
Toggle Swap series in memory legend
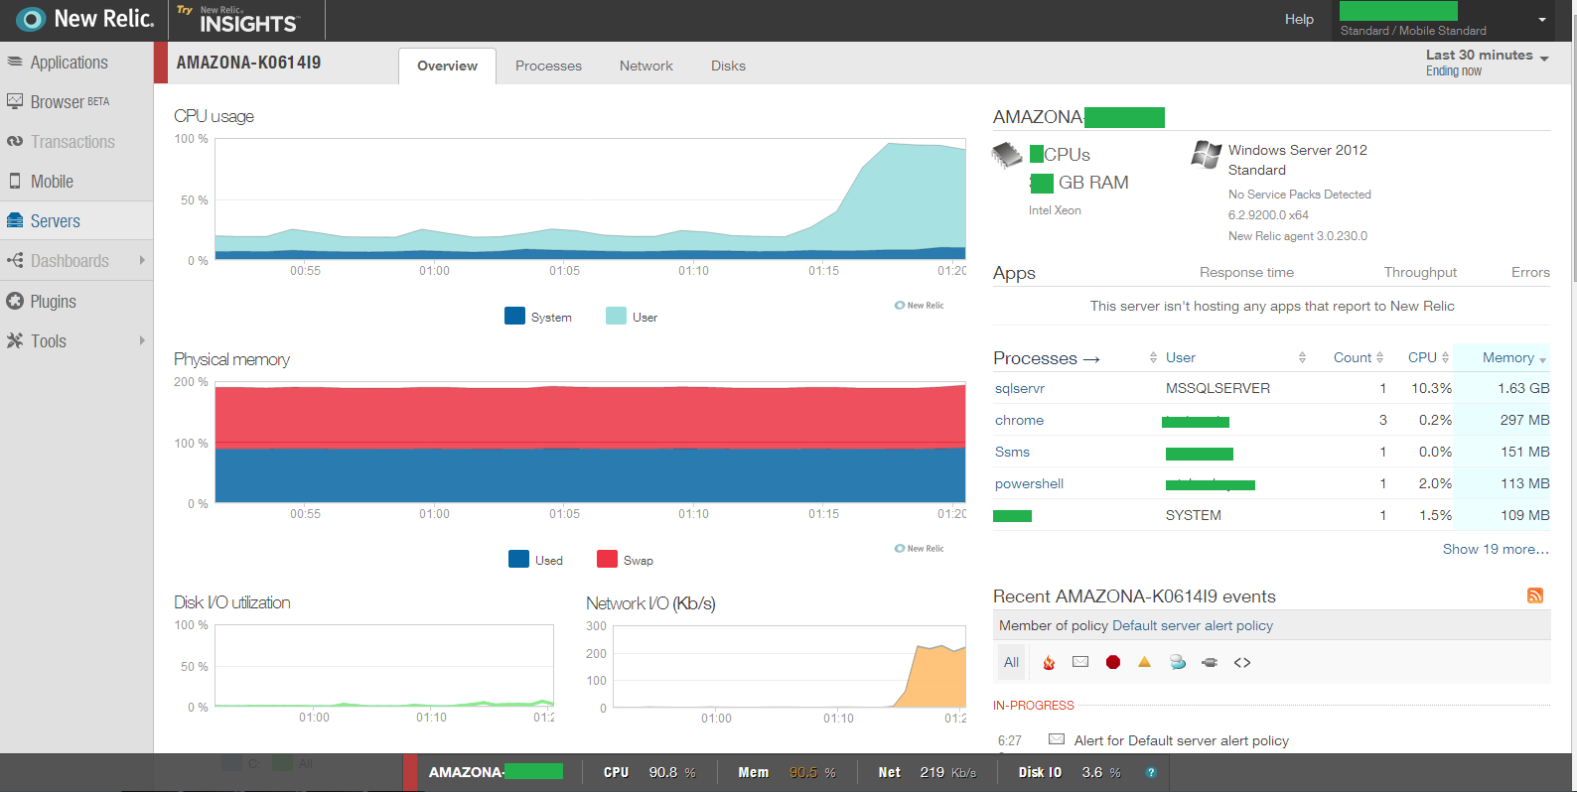click(625, 560)
